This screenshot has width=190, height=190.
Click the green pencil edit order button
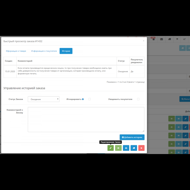110,148
